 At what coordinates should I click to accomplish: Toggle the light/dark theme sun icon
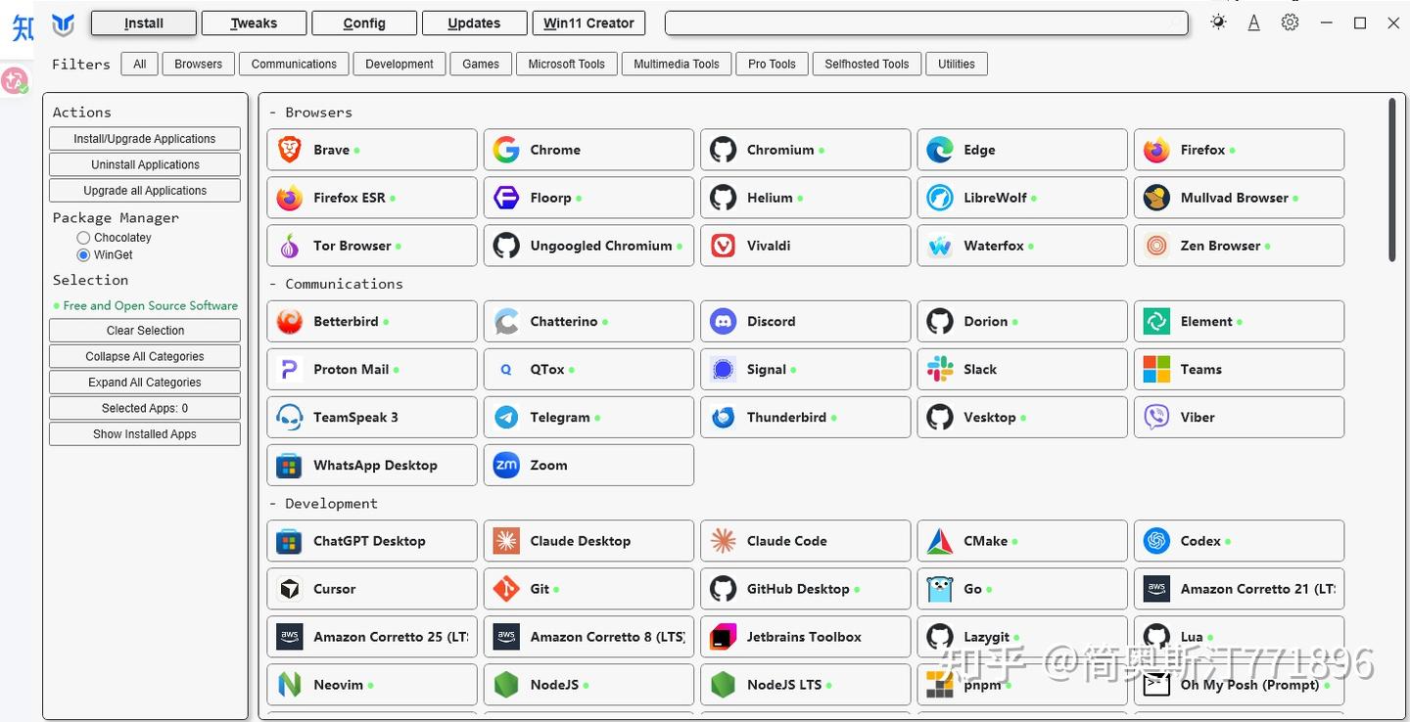[1218, 22]
